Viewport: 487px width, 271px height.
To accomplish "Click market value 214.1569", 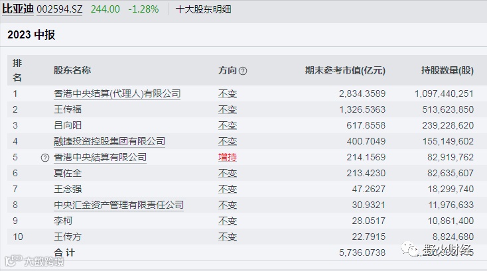I will point(366,157).
